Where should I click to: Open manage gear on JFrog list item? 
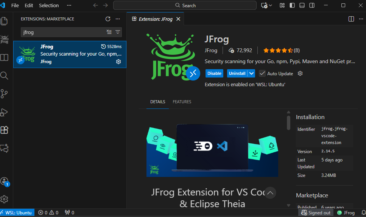point(118,62)
